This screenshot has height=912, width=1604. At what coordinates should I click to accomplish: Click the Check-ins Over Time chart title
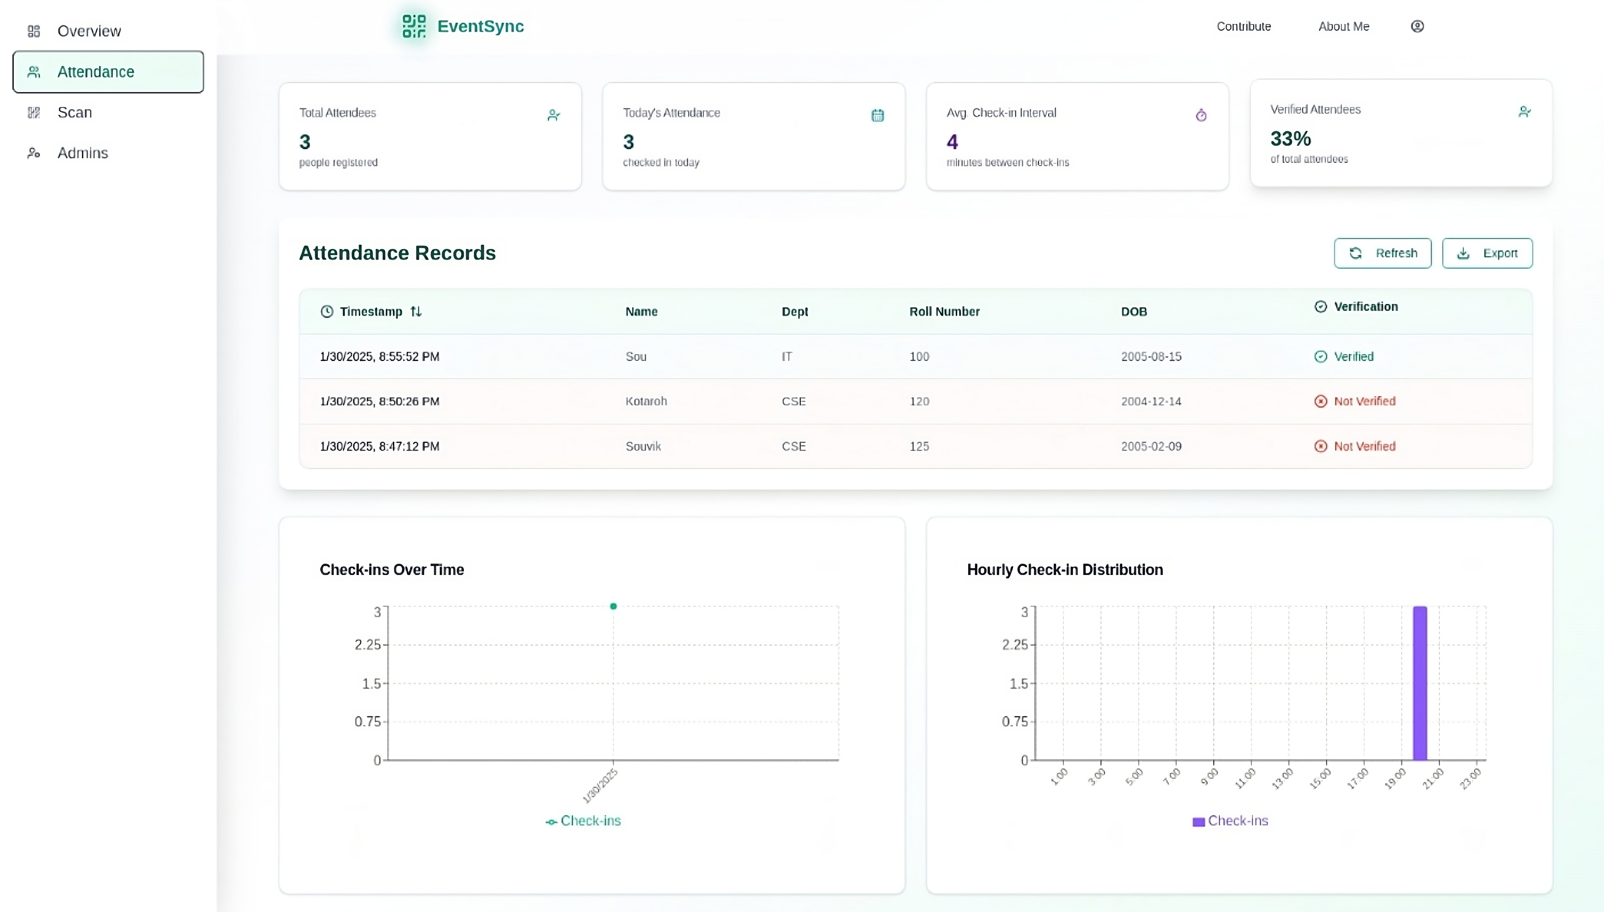(x=391, y=570)
